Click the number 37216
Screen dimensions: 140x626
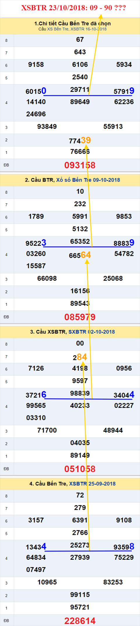[x=36, y=395]
